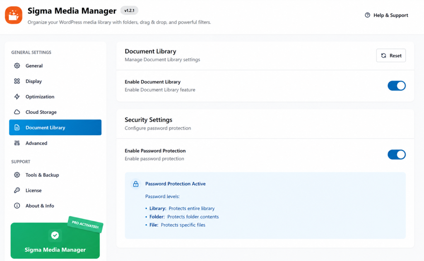
Task: Click the Cloud Storage cloud icon
Action: tap(17, 112)
